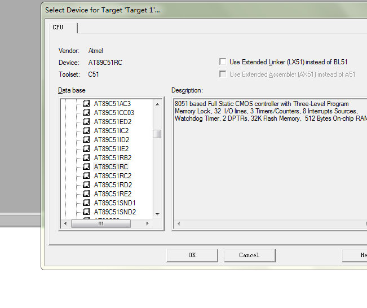Viewport: 367px width, 308px height.
Task: Click the device list horizontal scroll thumb
Action: tap(101, 224)
